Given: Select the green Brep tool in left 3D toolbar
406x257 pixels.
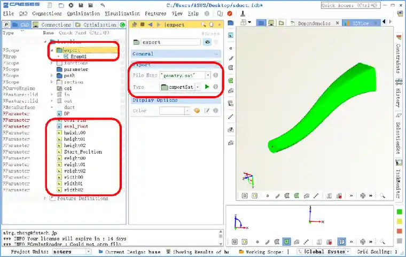Looking at the screenshot, I should (x=231, y=81).
